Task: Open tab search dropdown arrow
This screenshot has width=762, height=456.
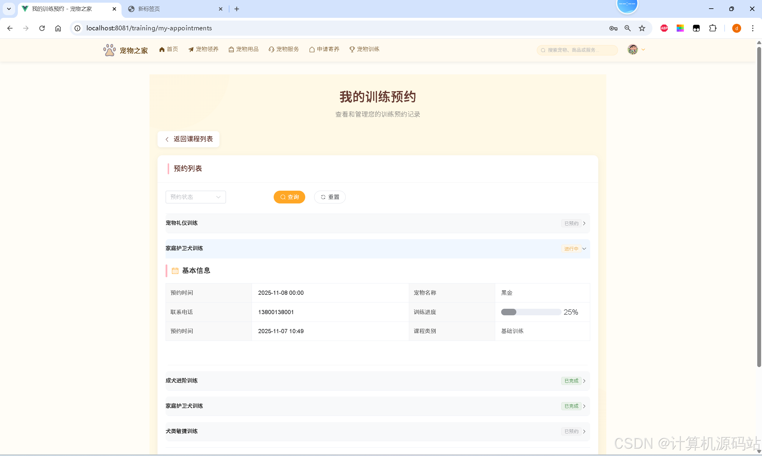Action: (x=9, y=9)
